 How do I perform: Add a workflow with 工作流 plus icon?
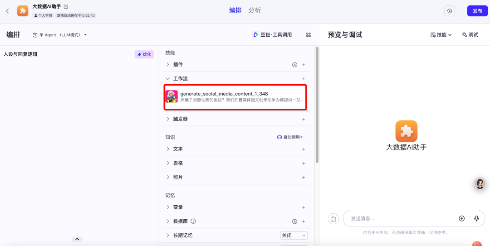coord(304,79)
